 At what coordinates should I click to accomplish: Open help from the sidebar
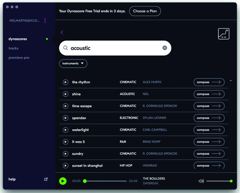tap(12, 179)
